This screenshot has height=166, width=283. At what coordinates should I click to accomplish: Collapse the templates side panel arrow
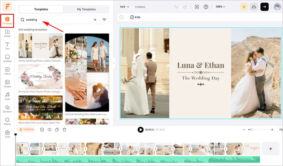click(x=114, y=63)
